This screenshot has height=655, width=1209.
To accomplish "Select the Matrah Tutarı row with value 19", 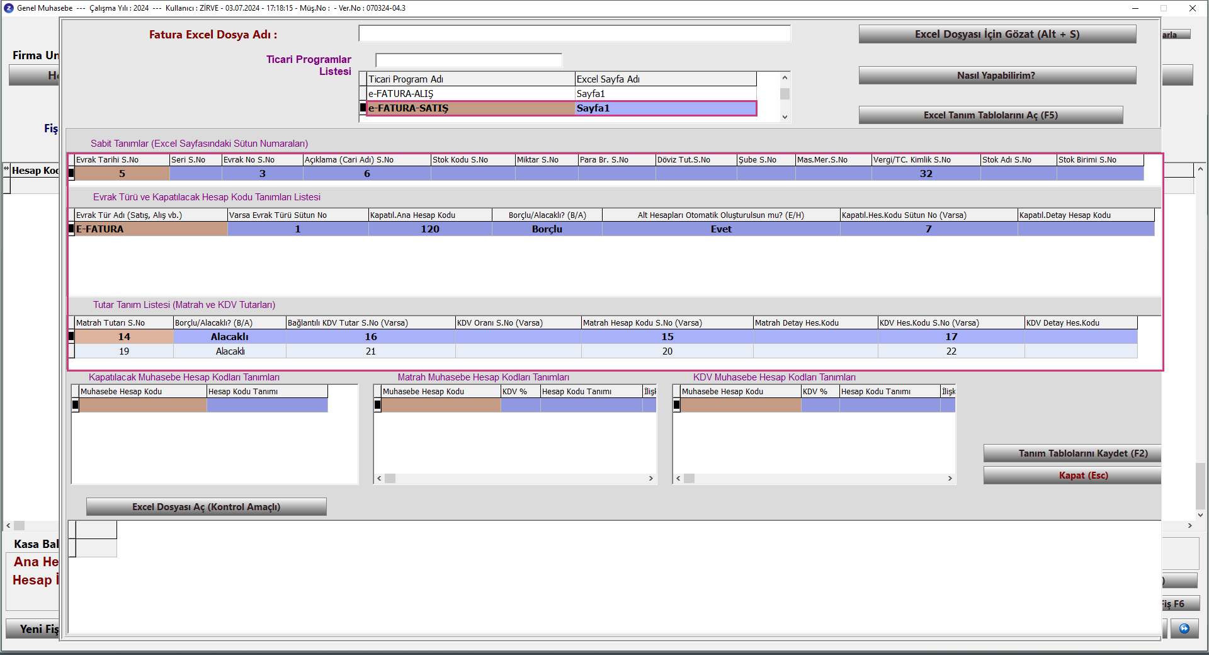I will [124, 351].
